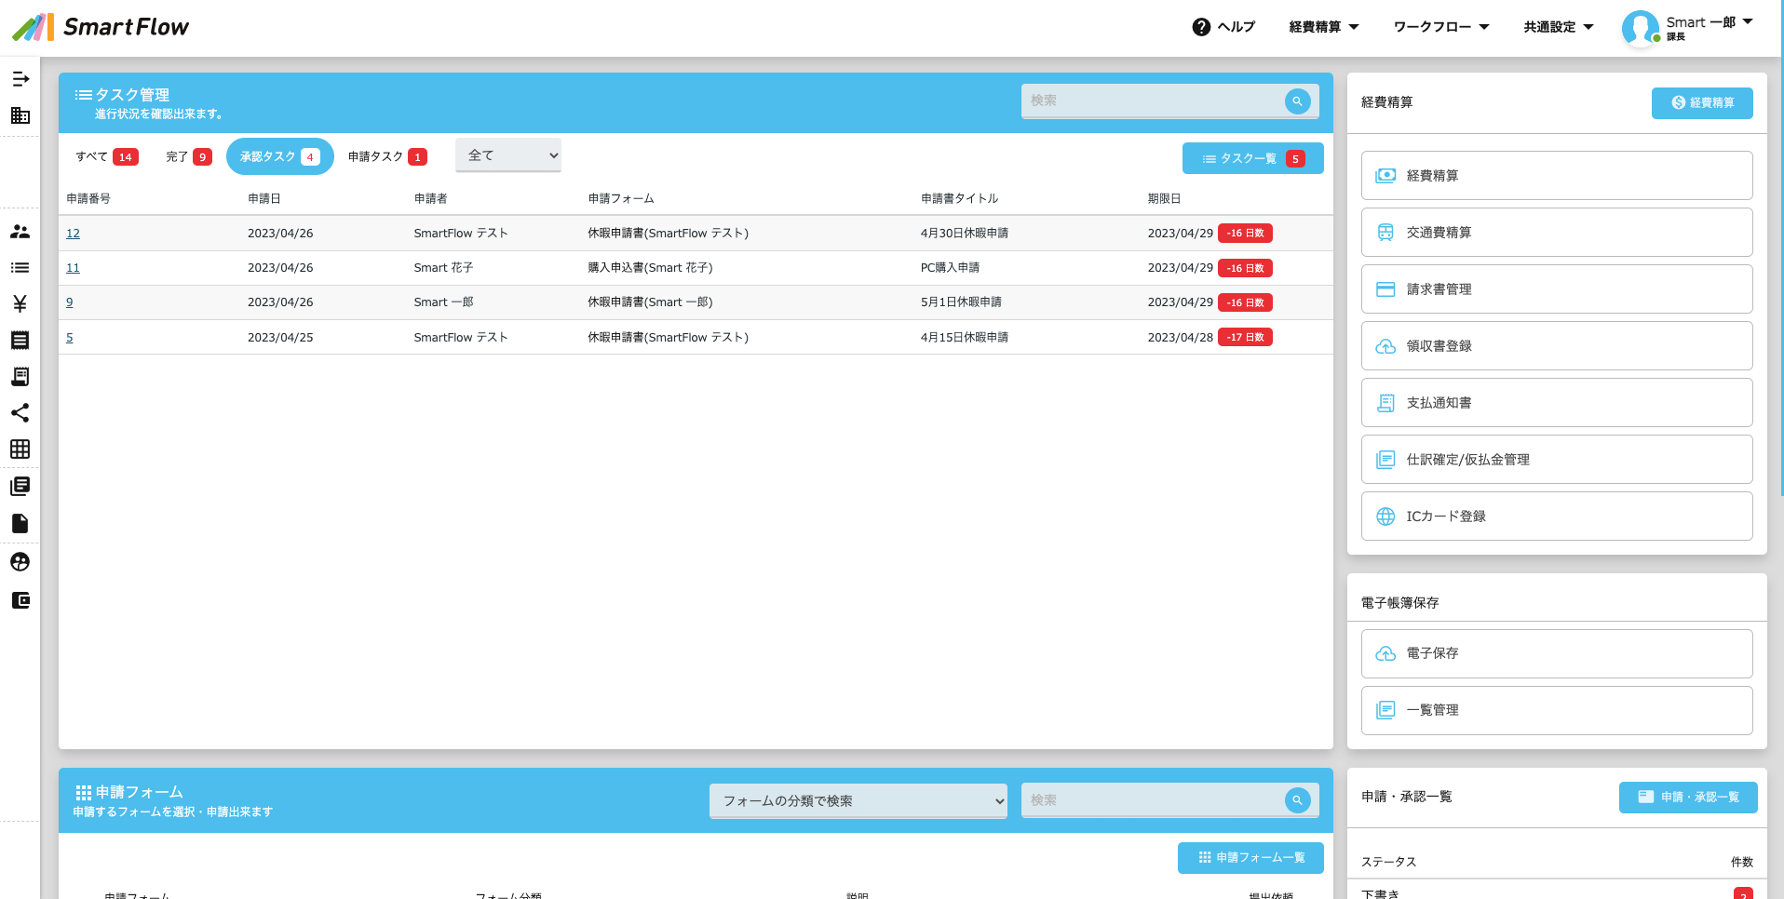Image resolution: width=1784 pixels, height=899 pixels.
Task: Click the yen symbol sidebar icon
Action: 20,303
